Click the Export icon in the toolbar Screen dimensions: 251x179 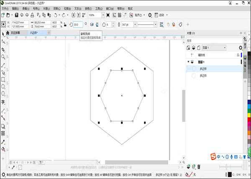[79, 15]
